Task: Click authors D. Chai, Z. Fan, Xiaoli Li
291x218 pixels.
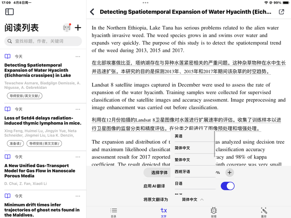Action: click(25, 184)
